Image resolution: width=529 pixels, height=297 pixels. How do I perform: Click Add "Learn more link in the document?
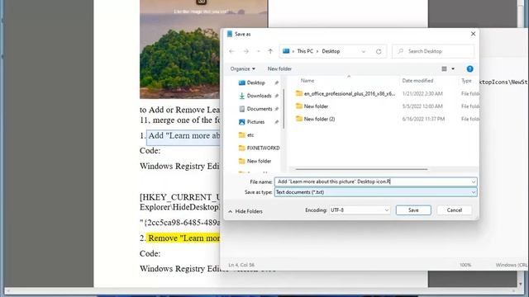click(x=184, y=135)
